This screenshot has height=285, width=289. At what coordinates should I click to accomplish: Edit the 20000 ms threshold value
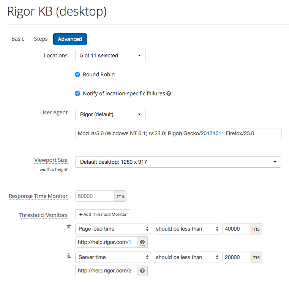[x=236, y=257]
